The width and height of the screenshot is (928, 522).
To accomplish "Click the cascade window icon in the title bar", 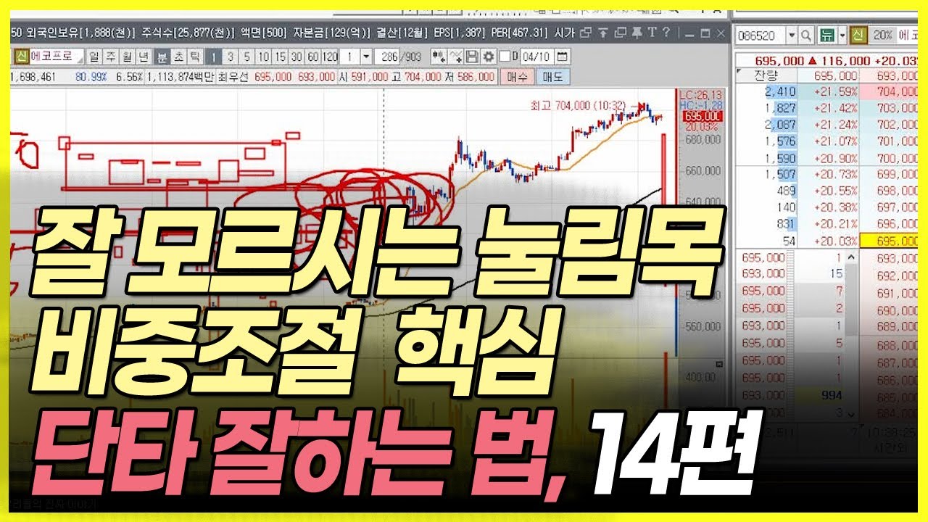I will [x=621, y=32].
